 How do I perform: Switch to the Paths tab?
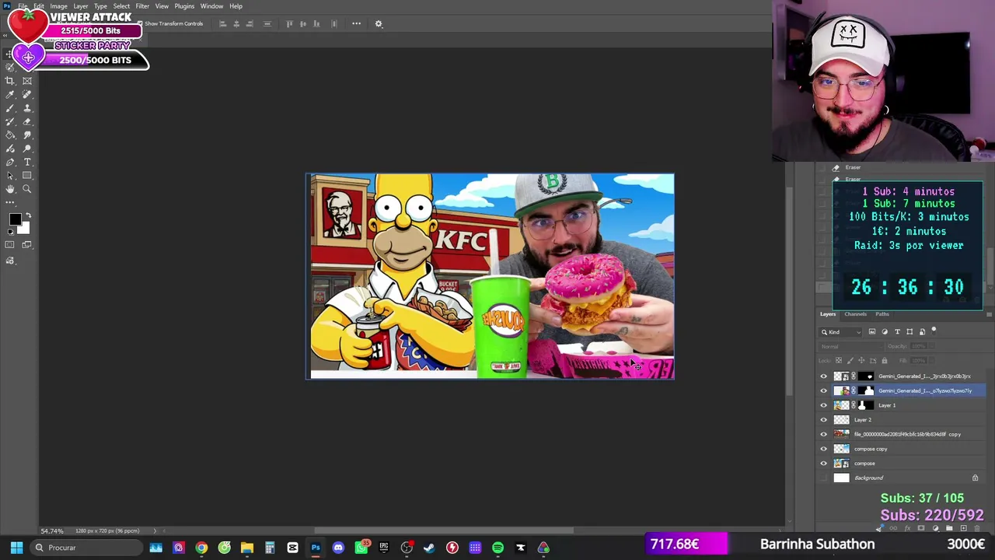point(882,314)
